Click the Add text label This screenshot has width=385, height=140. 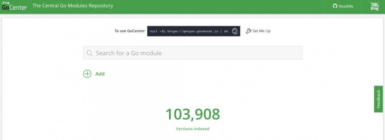coord(100,74)
